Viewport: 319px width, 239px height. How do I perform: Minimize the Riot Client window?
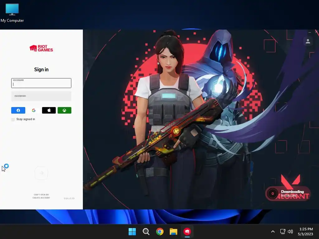310,32
